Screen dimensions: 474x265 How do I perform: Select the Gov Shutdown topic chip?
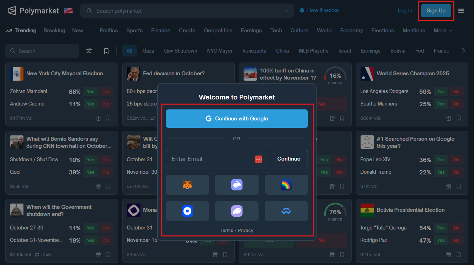click(x=180, y=51)
